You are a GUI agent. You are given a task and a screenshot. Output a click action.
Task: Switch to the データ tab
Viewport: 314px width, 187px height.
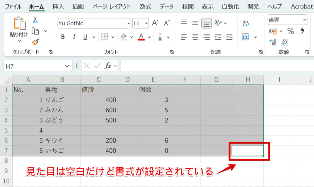[167, 7]
